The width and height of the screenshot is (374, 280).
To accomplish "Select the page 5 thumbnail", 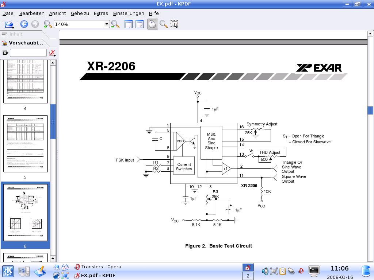I will click(25, 144).
